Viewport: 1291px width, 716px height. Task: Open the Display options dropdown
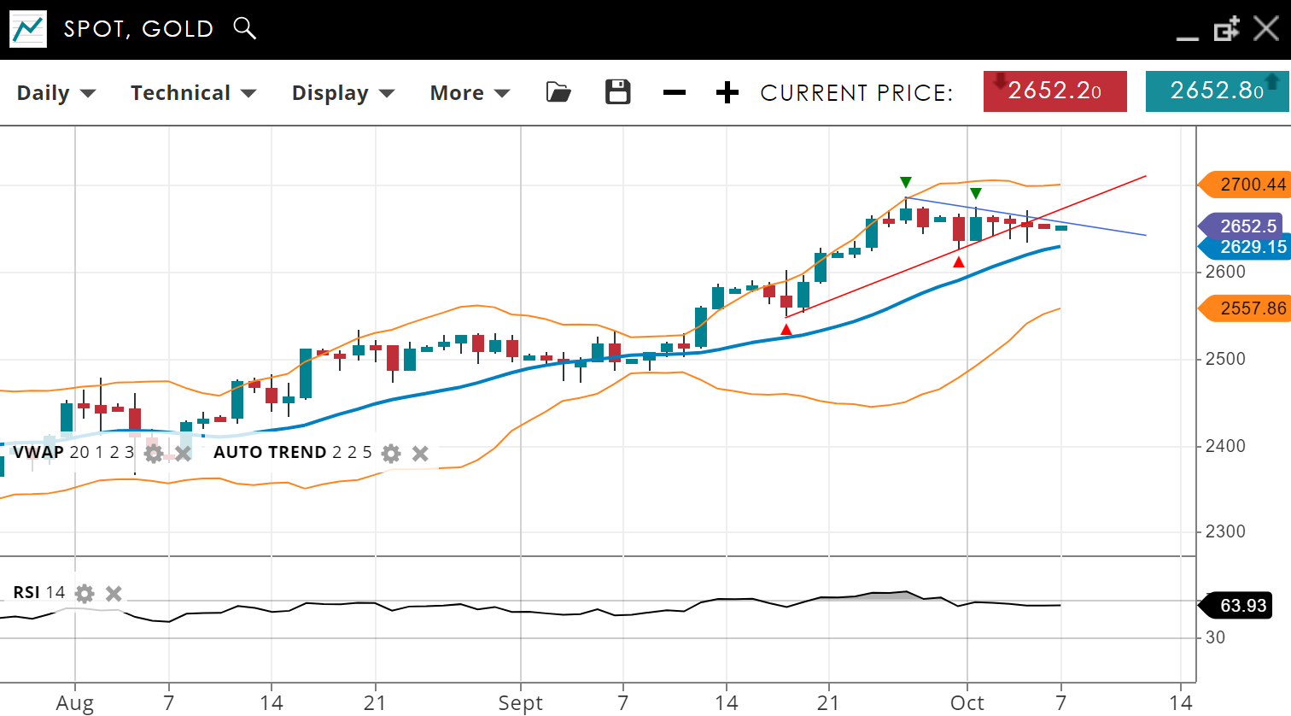(343, 93)
